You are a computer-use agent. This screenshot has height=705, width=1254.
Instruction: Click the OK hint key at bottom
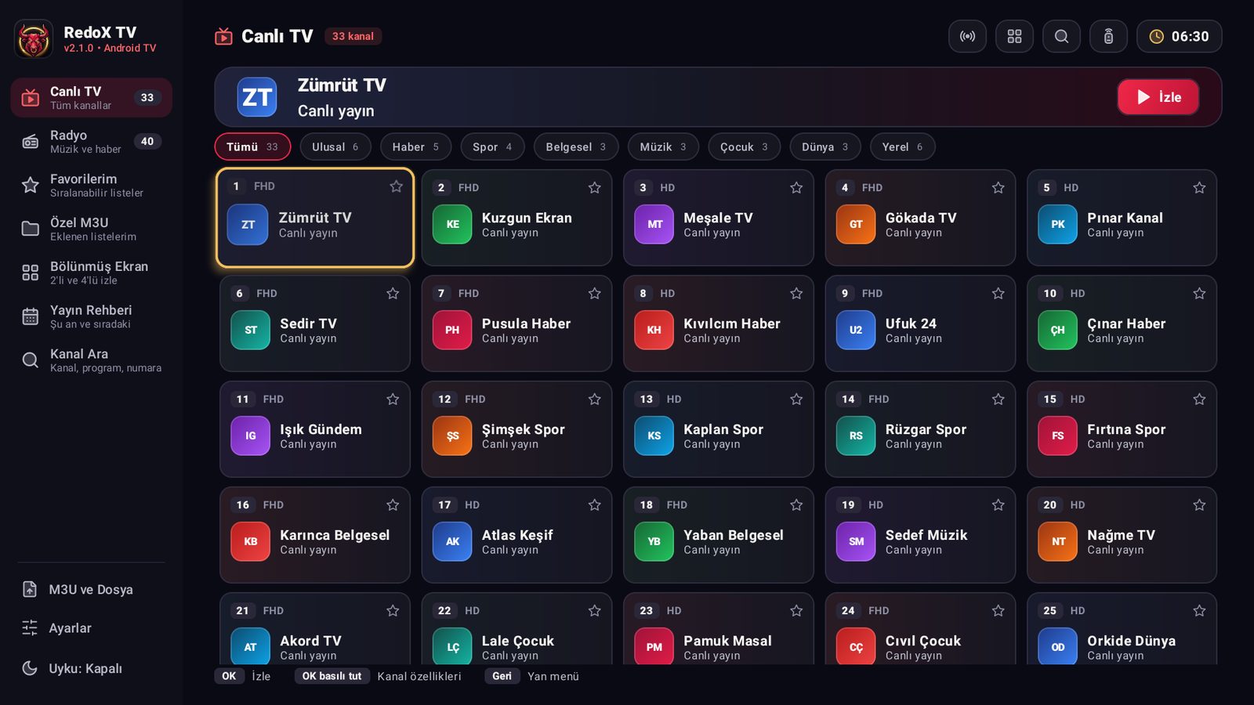click(229, 676)
